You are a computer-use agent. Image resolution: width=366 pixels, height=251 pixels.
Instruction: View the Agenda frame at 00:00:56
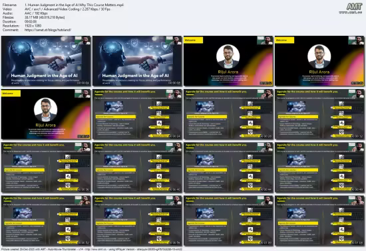137,220
